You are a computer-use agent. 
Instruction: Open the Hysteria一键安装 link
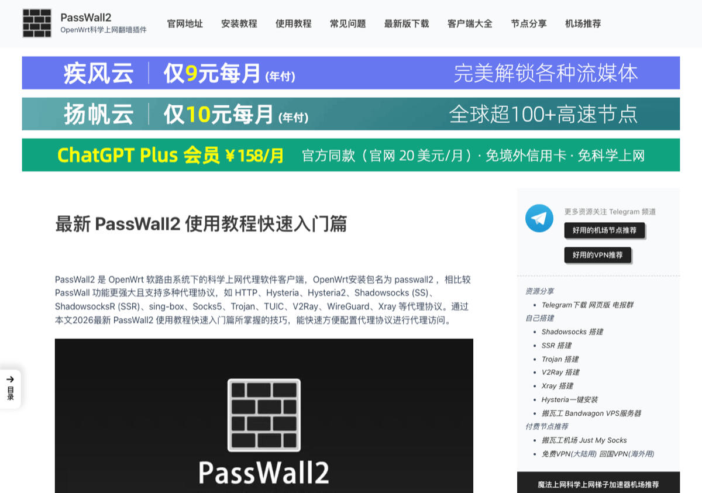[x=570, y=399]
